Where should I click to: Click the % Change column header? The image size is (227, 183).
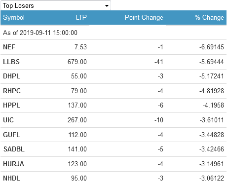209,17
